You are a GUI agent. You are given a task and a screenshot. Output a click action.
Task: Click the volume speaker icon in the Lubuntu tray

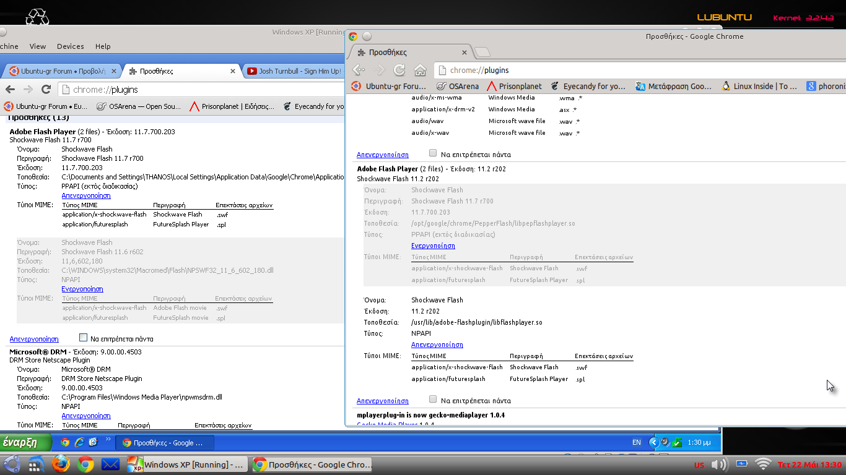(718, 464)
